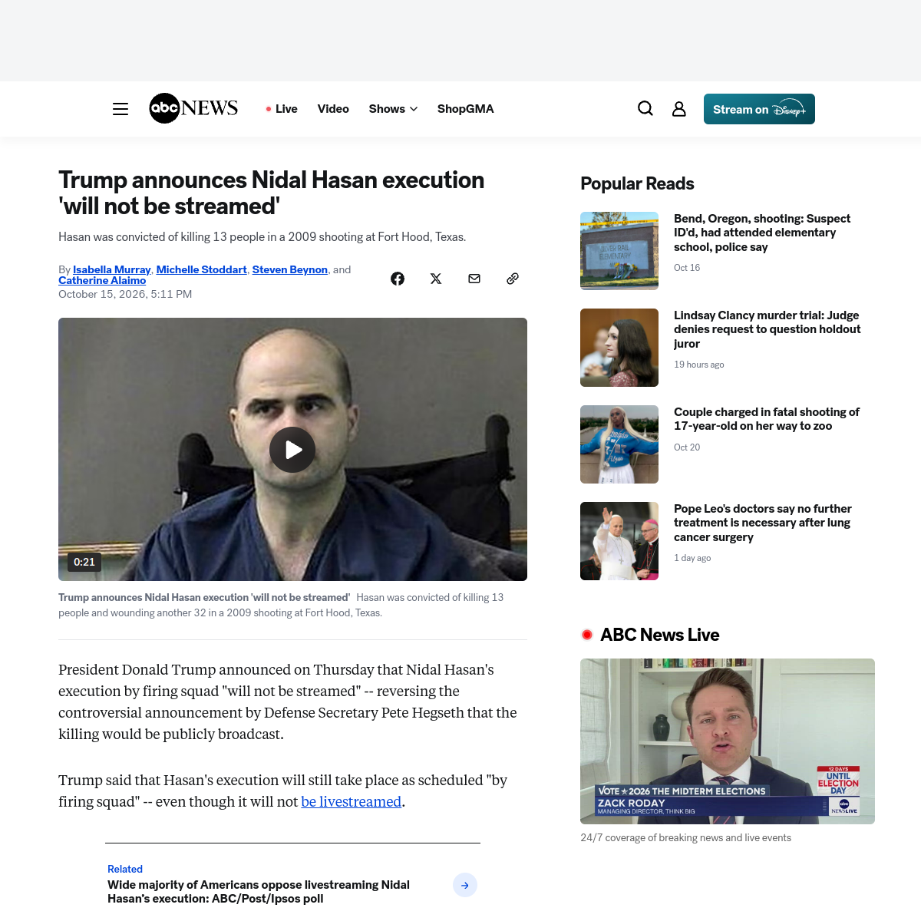Open related ABC/Post/Ipsos poll story
Viewport: 921px width, 921px height.
(x=259, y=892)
